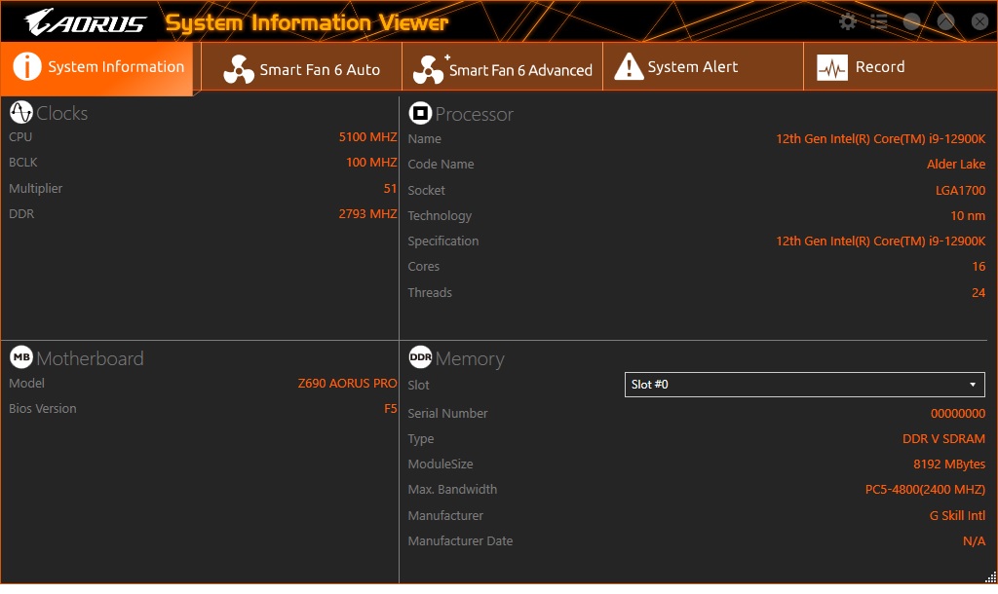Viewport: 998px width, 594px height.
Task: Click the Clocks waveform icon
Action: tap(21, 112)
